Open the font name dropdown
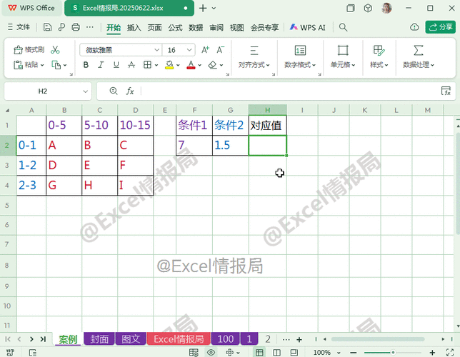 coord(157,50)
